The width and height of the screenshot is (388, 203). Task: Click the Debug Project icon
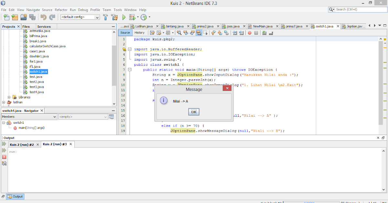pyautogui.click(x=132, y=17)
